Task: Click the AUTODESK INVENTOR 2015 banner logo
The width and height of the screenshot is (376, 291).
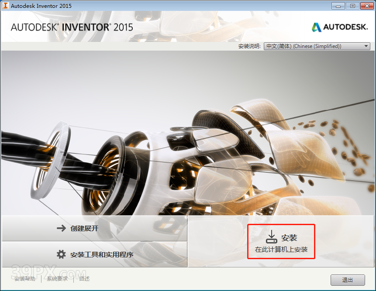Action: pos(72,27)
